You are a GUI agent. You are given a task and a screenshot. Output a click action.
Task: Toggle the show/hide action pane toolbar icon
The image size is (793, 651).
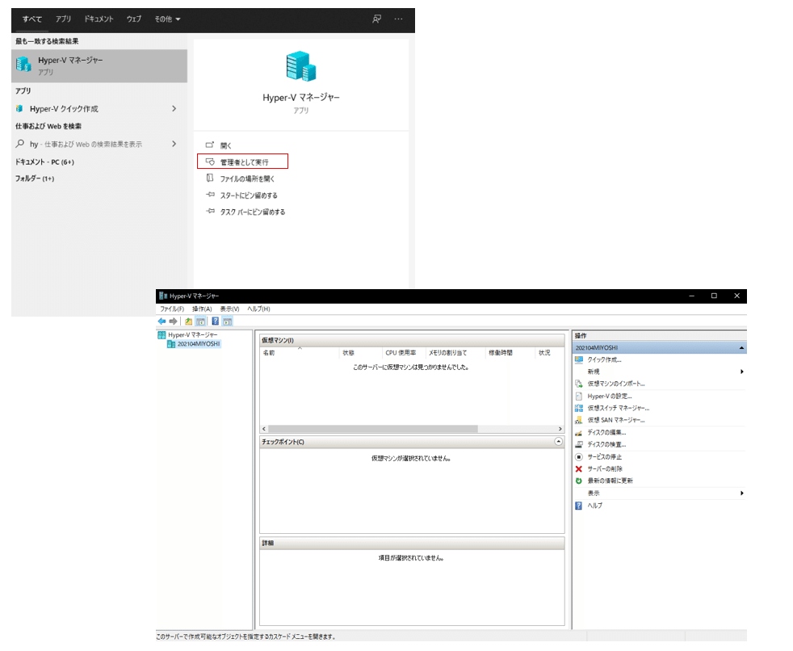click(x=227, y=321)
